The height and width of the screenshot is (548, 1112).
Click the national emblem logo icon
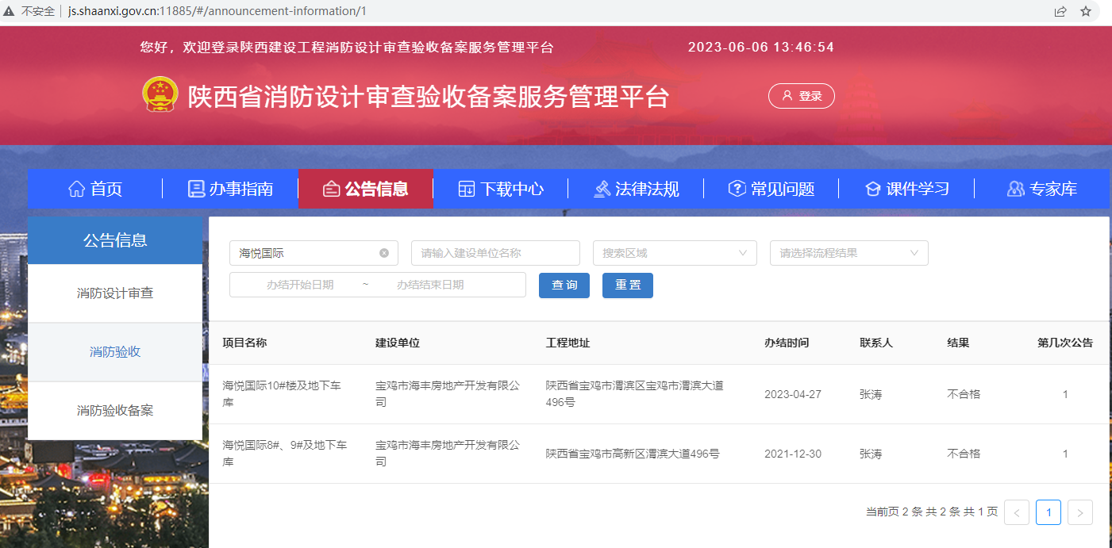pyautogui.click(x=160, y=95)
